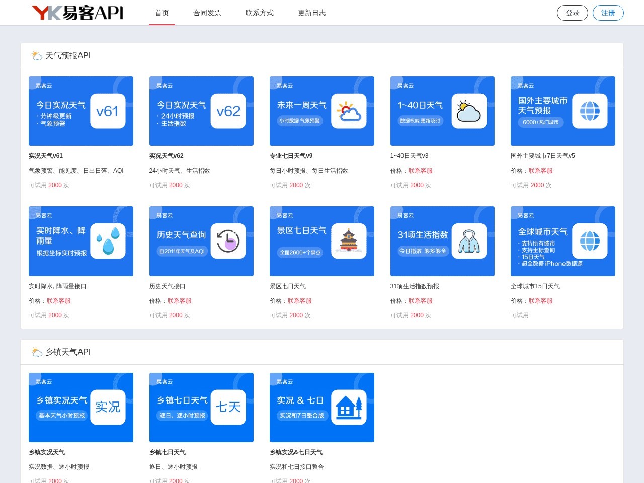
Task: Click the v61 real-time weather icon
Action: click(108, 111)
